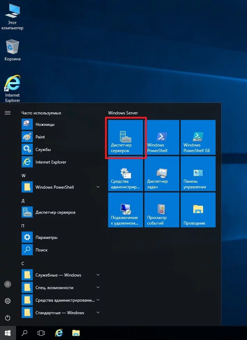Viewport: 247px width, 340px height.
Task: Open Параметры in the apps list
Action: pos(61,237)
